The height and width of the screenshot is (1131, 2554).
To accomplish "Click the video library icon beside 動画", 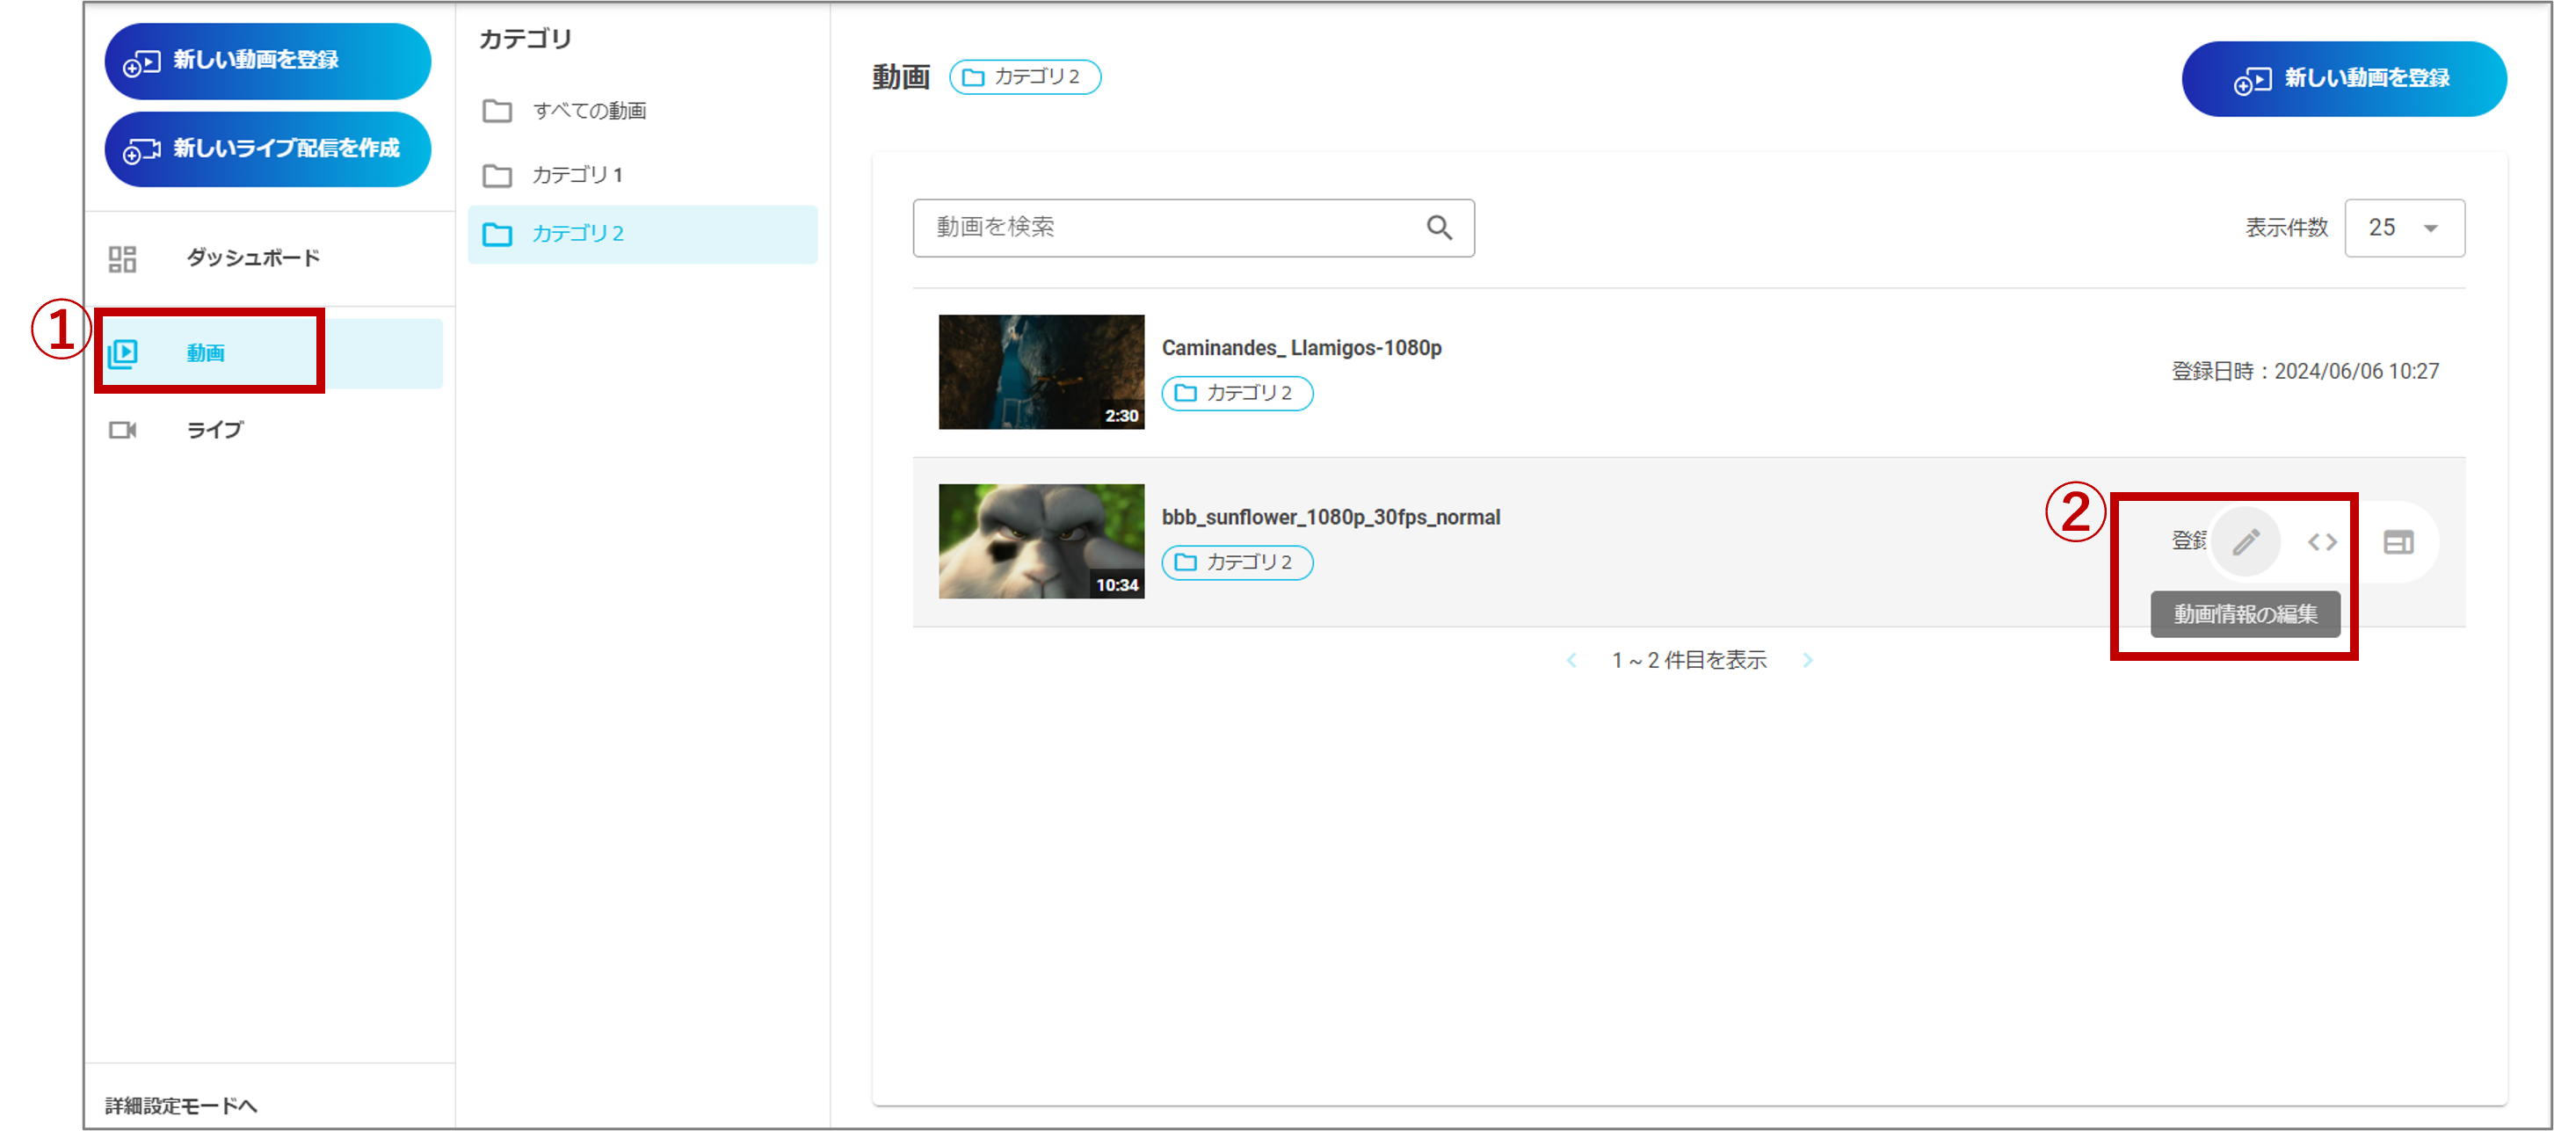I will point(122,353).
